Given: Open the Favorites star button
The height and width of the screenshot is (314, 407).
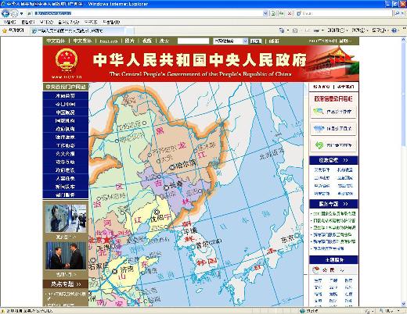Looking at the screenshot, I should 13,30.
